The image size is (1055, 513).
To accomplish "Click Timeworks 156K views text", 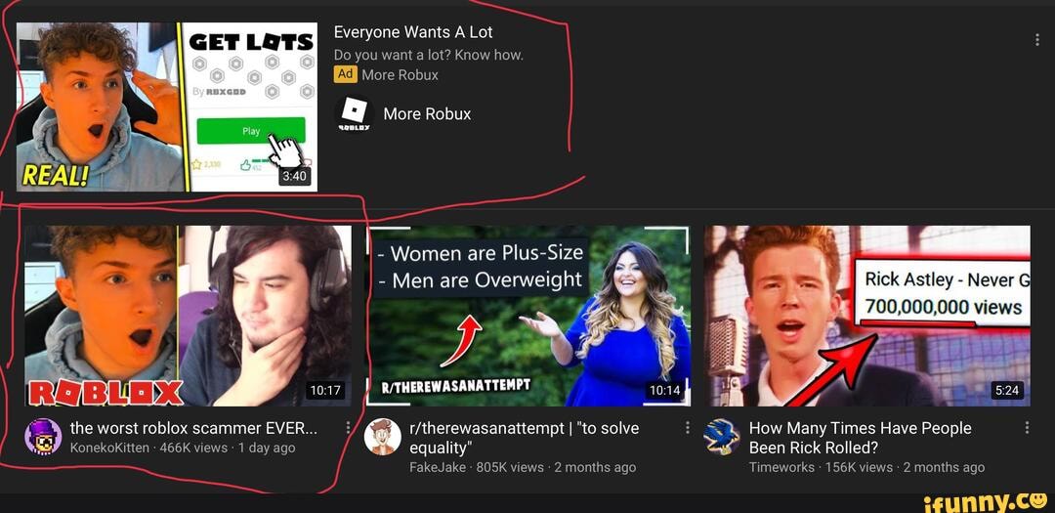I will coord(866,467).
